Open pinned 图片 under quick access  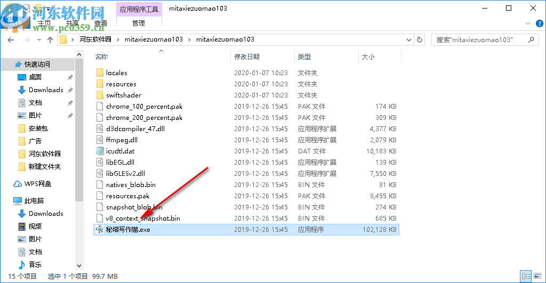[35, 115]
